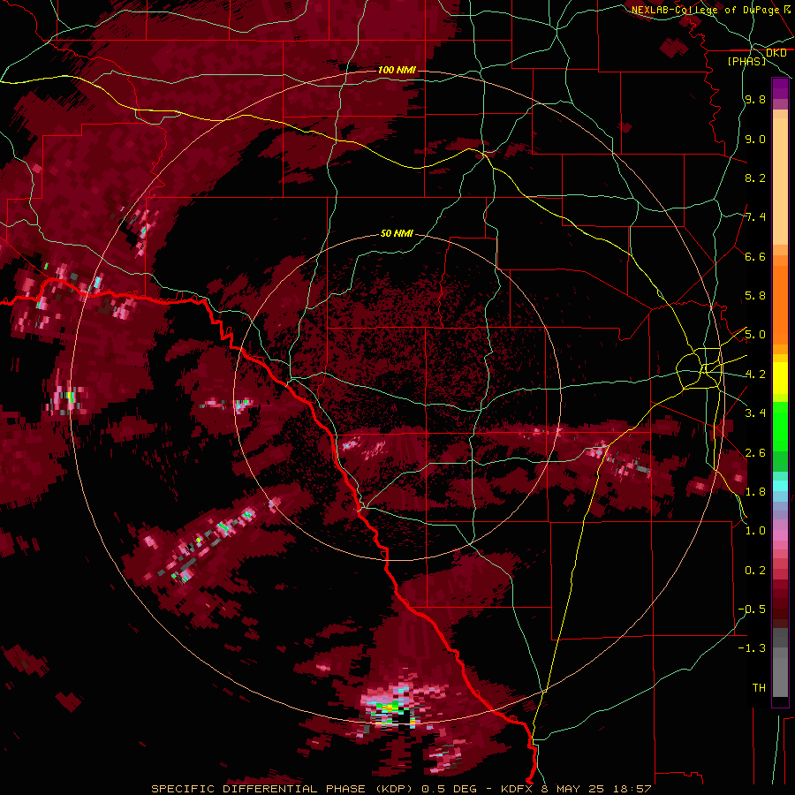Viewport: 795px width, 795px height.
Task: Click the "1.8" color scale value
Action: point(755,492)
